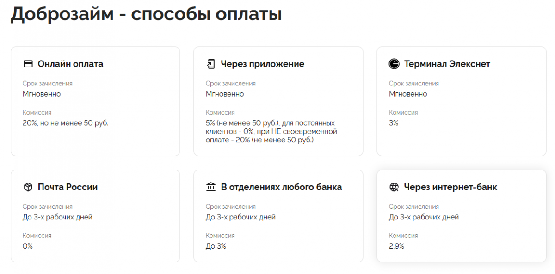Click the До 3% bank branch commission
The height and width of the screenshot is (274, 555).
[x=216, y=246]
